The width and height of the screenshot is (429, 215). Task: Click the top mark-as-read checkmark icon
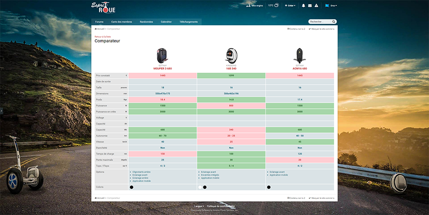[310, 29]
